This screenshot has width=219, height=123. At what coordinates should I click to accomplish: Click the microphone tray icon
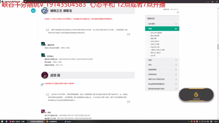coord(197,122)
